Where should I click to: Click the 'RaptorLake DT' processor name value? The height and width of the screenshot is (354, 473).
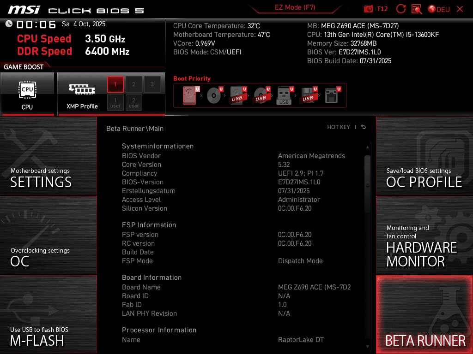tap(301, 340)
